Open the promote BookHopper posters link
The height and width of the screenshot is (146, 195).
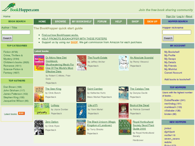(74, 39)
